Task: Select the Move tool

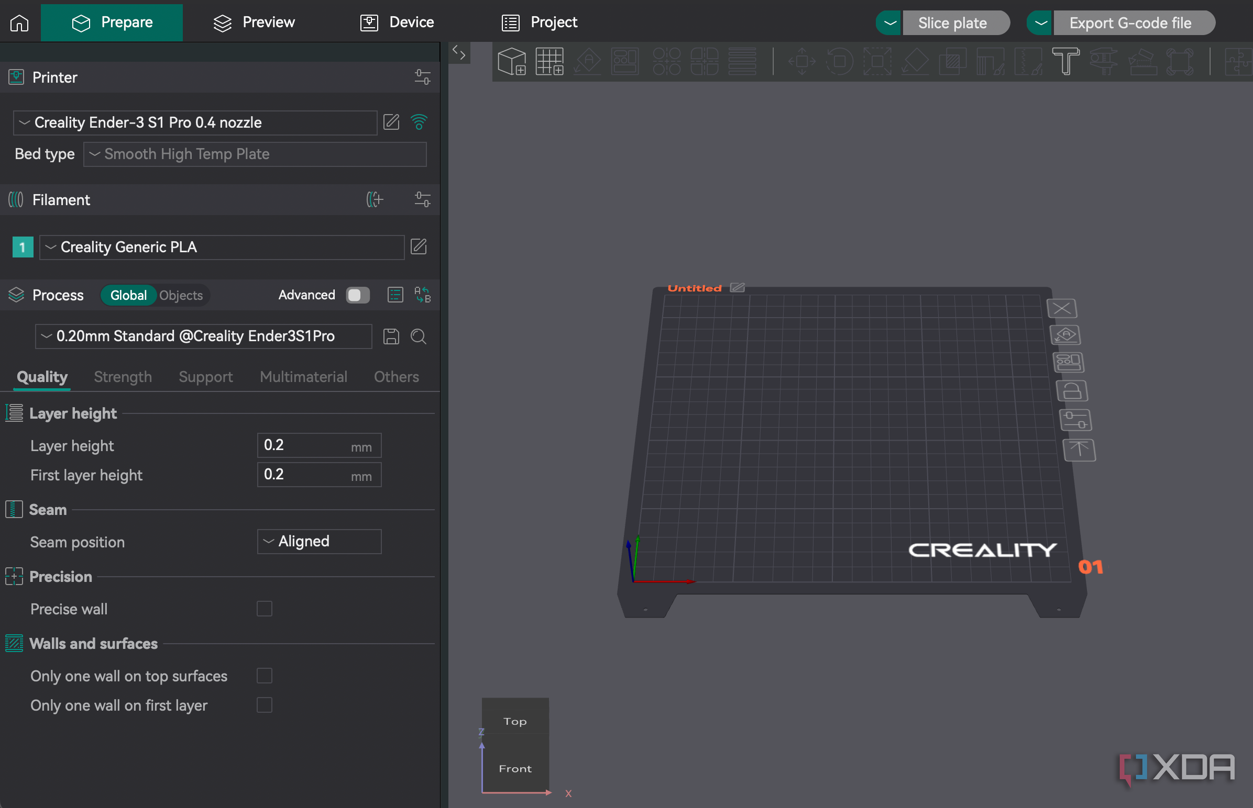Action: pos(802,61)
